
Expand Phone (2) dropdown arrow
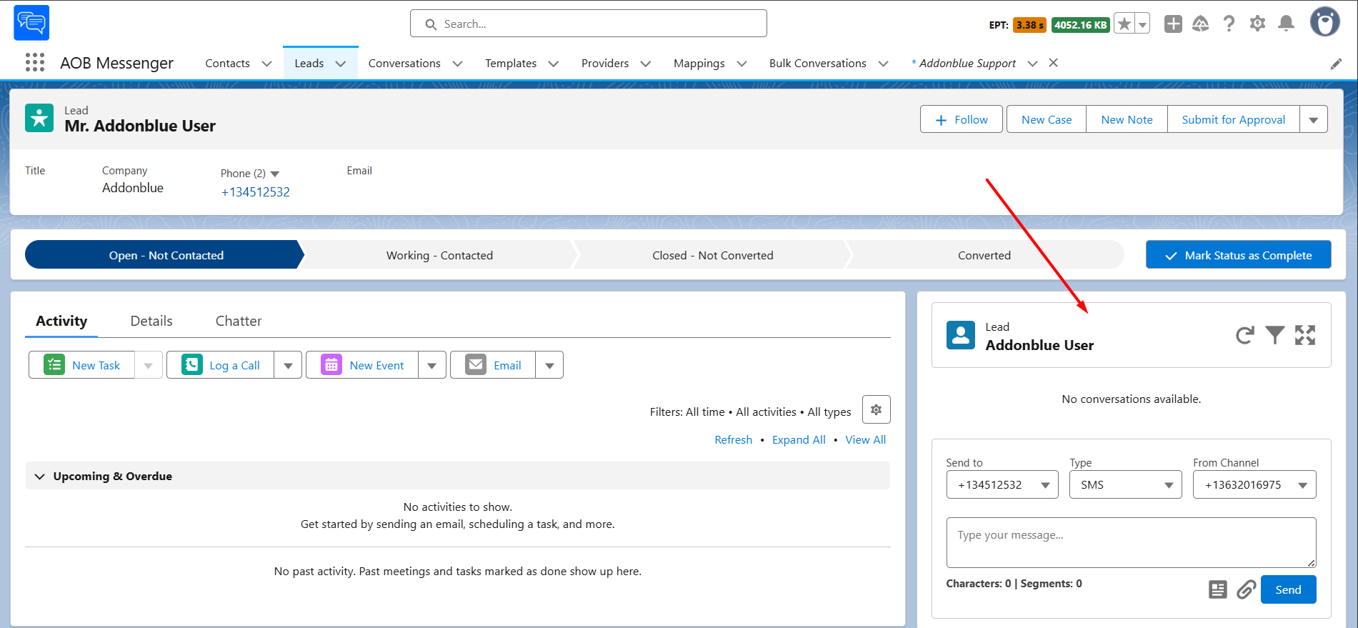coord(275,174)
